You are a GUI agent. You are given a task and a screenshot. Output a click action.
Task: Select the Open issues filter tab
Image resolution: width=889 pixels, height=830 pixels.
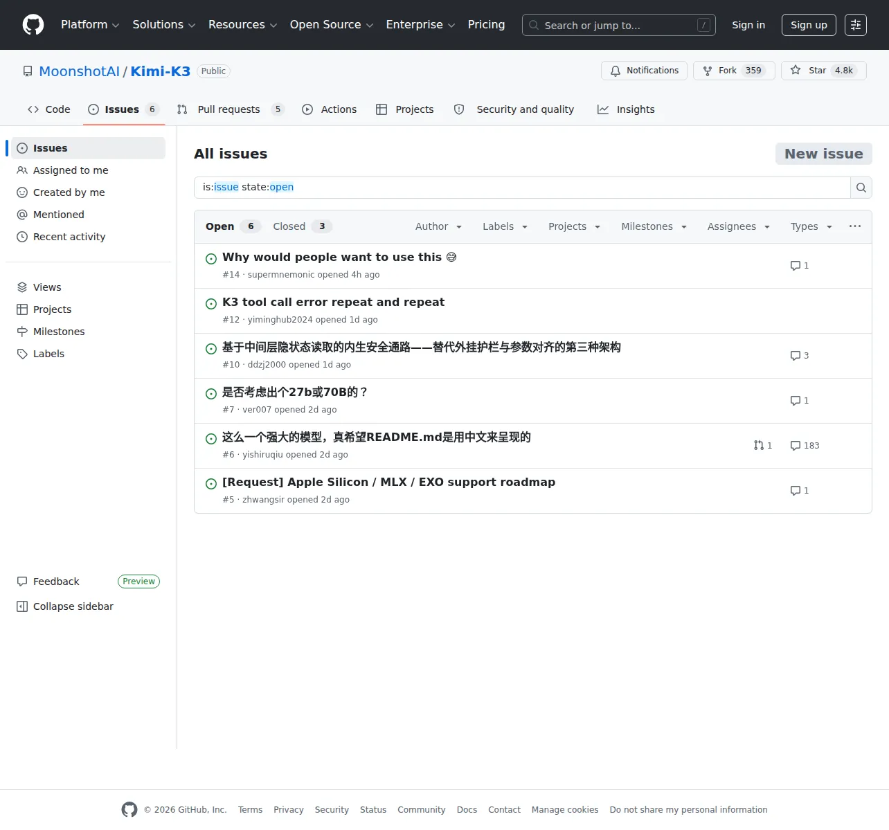coord(233,226)
